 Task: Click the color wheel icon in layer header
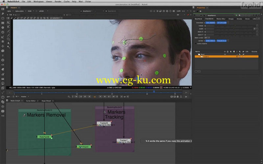pos(234,51)
